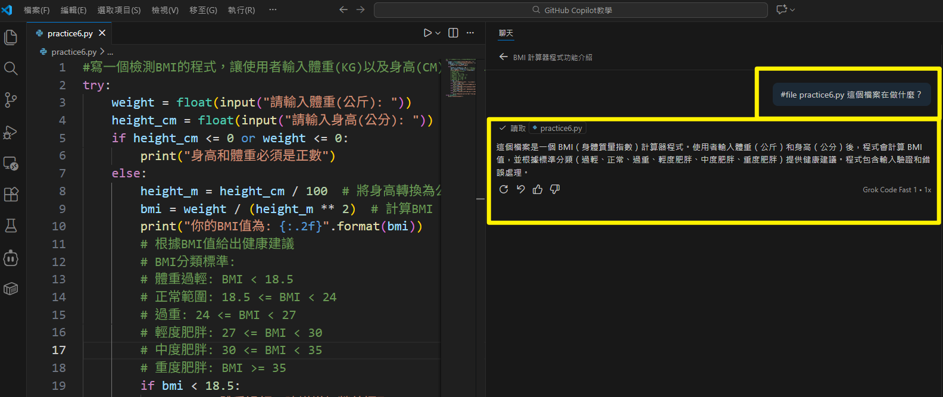This screenshot has width=943, height=397.
Task: Click the GitHub Copilot教學 command center search
Action: coord(571,10)
